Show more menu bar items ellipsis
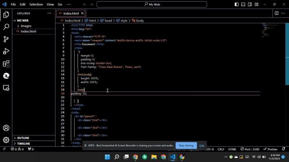 point(69,4)
